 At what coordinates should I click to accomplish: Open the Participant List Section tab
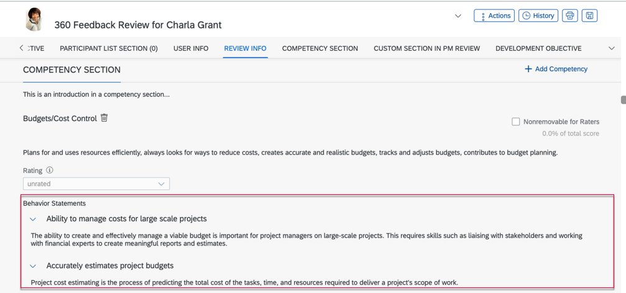(109, 48)
